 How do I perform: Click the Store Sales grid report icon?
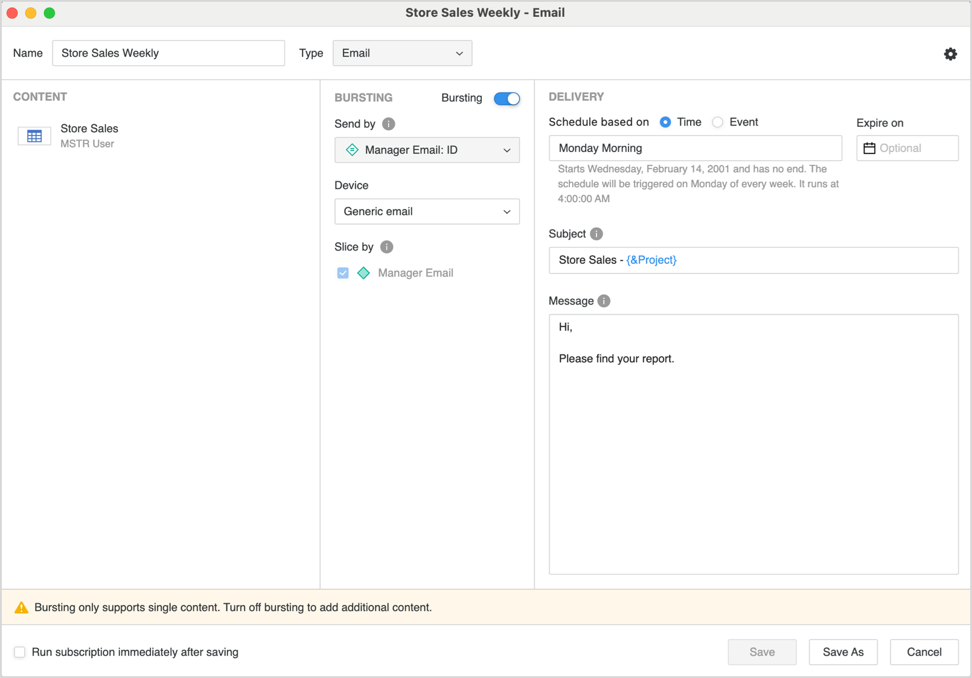(34, 136)
